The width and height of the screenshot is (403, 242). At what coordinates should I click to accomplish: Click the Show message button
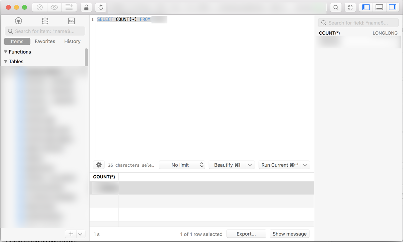(289, 234)
